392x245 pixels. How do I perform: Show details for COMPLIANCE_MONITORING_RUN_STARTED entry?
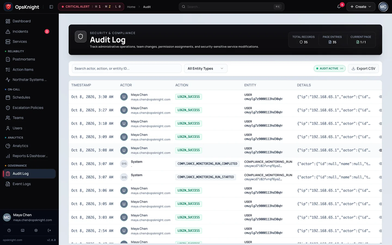380,177
